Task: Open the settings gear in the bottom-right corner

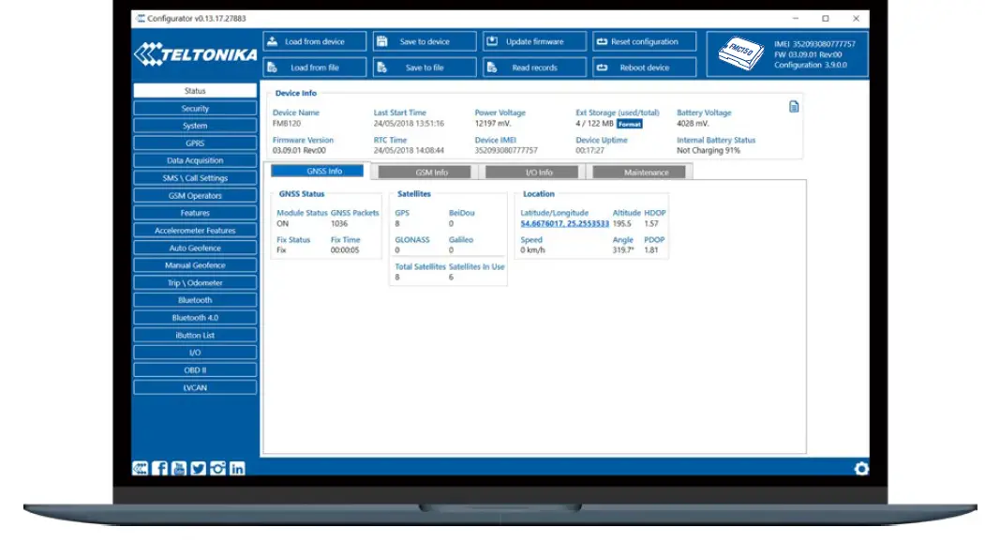Action: [861, 469]
